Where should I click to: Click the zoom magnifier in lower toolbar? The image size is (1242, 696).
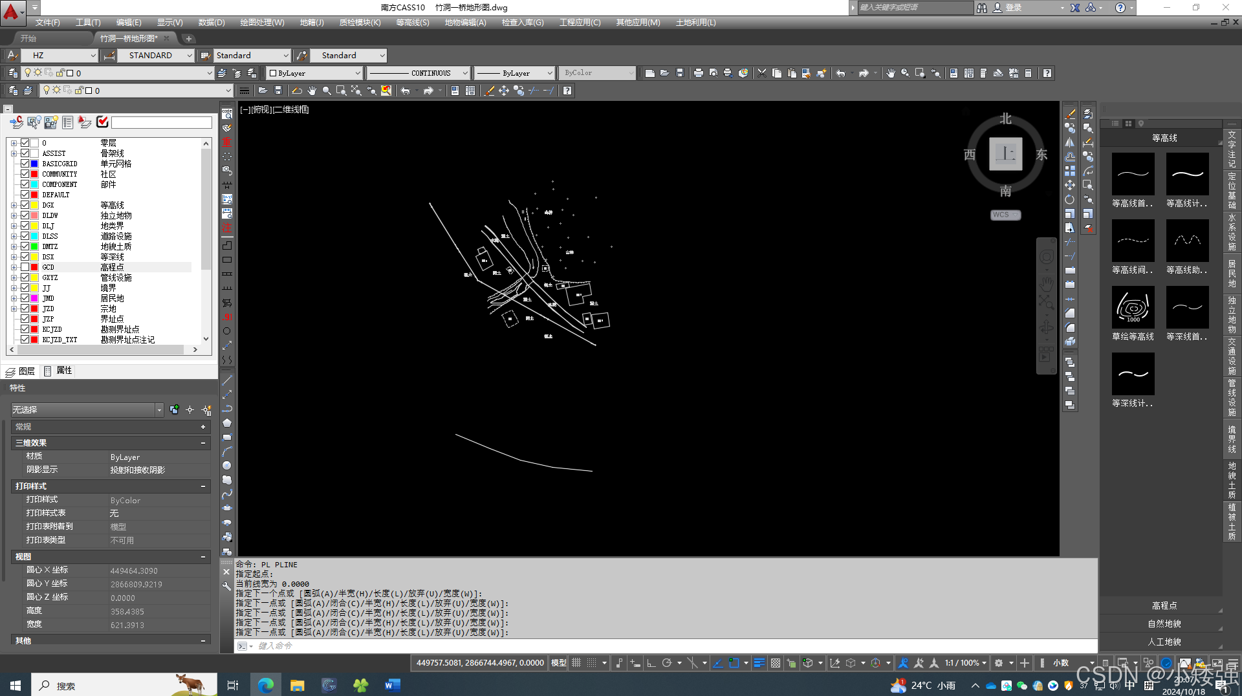(x=327, y=91)
